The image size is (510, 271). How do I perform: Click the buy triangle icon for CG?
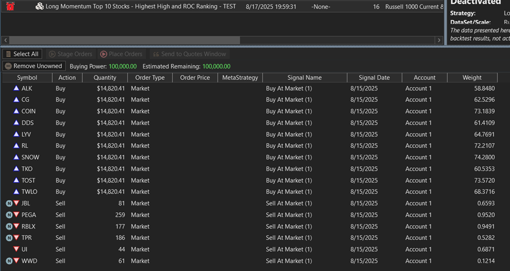(16, 100)
